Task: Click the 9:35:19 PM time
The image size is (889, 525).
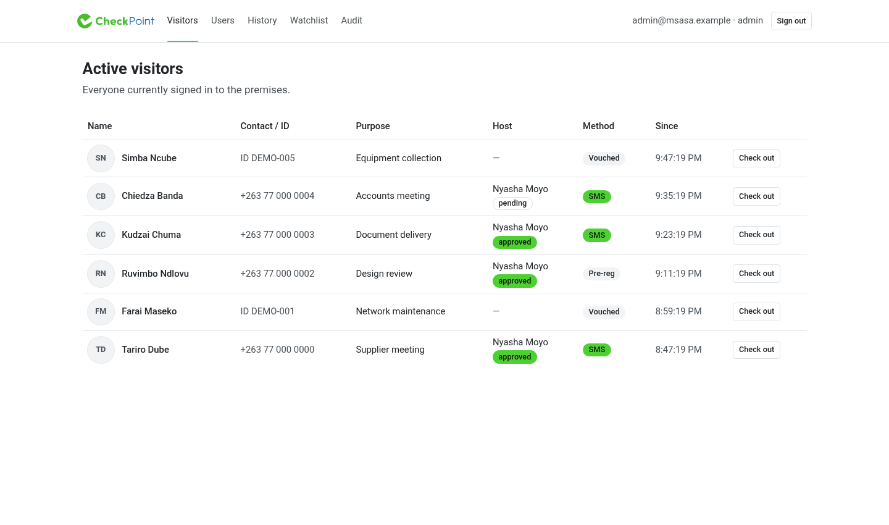Action: 678,196
